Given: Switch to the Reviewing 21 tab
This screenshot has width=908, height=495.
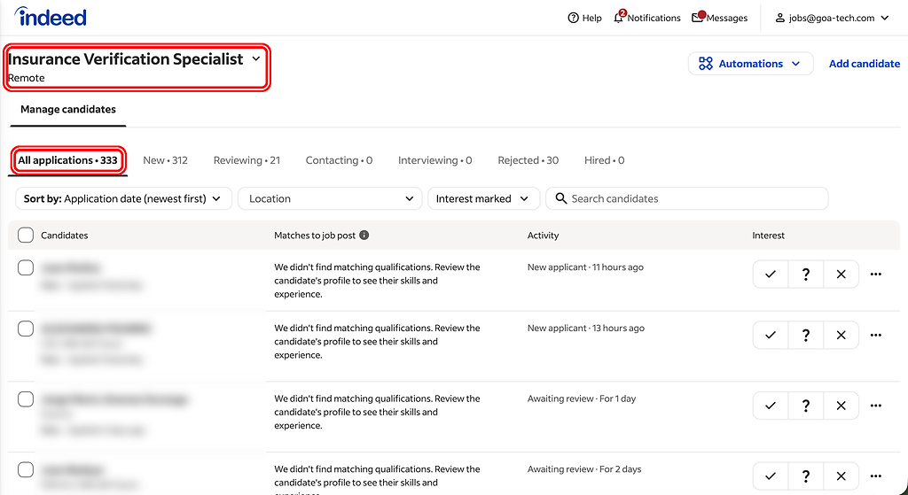Looking at the screenshot, I should [247, 160].
